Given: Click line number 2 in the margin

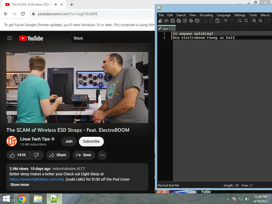Looking at the screenshot, I should click(164, 38).
